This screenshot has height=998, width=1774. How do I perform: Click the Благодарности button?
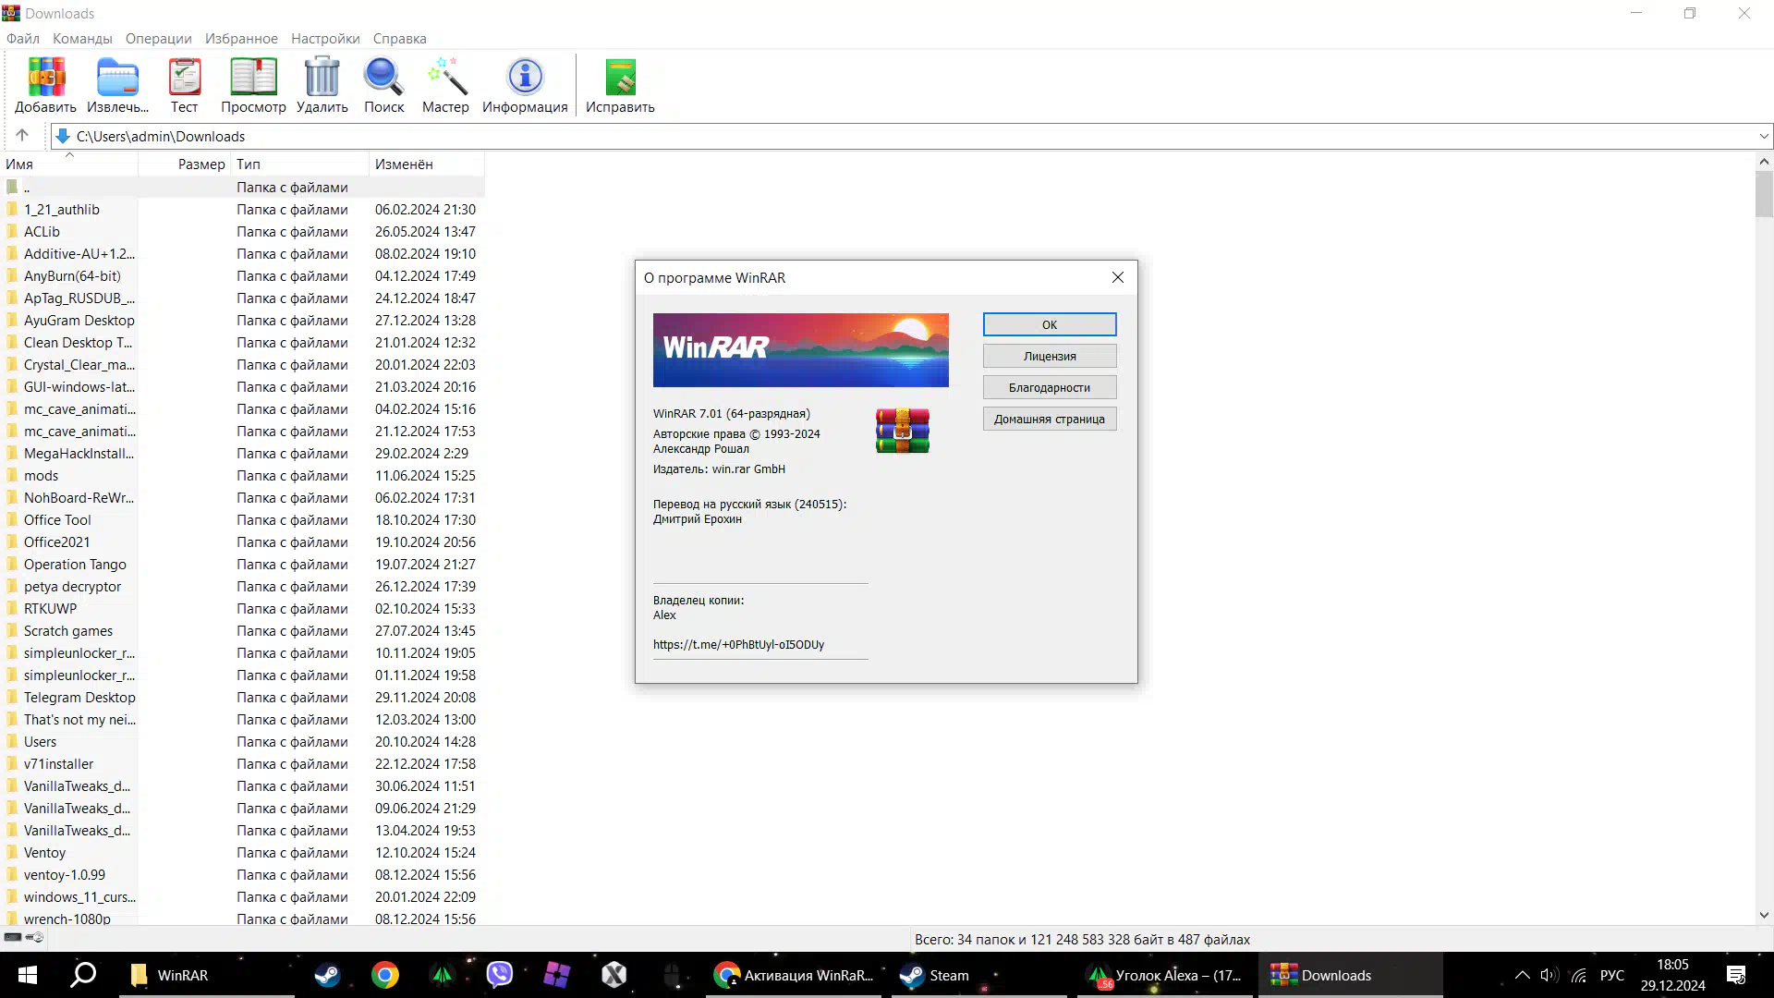(x=1050, y=387)
